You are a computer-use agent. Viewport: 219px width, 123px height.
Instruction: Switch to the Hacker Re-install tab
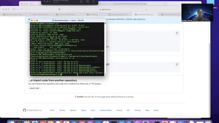(x=40, y=14)
